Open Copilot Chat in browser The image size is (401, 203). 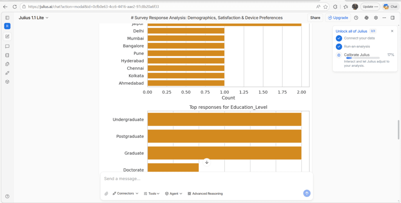[x=390, y=7]
